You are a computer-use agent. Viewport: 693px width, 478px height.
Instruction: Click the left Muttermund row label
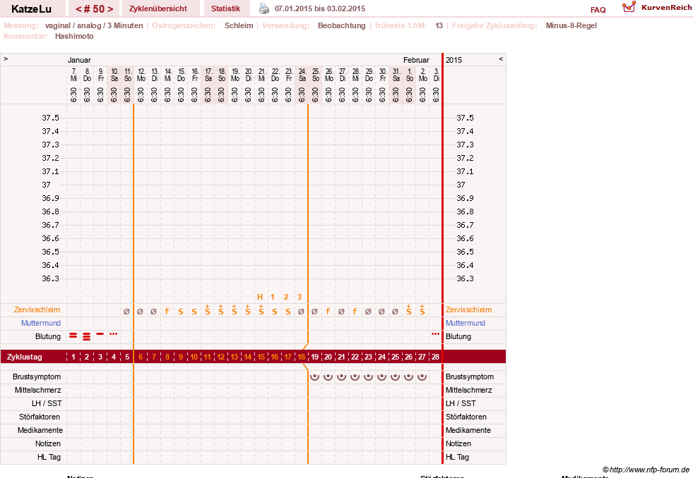[x=41, y=323]
